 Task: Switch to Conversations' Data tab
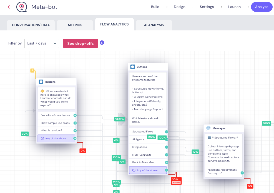point(31,25)
